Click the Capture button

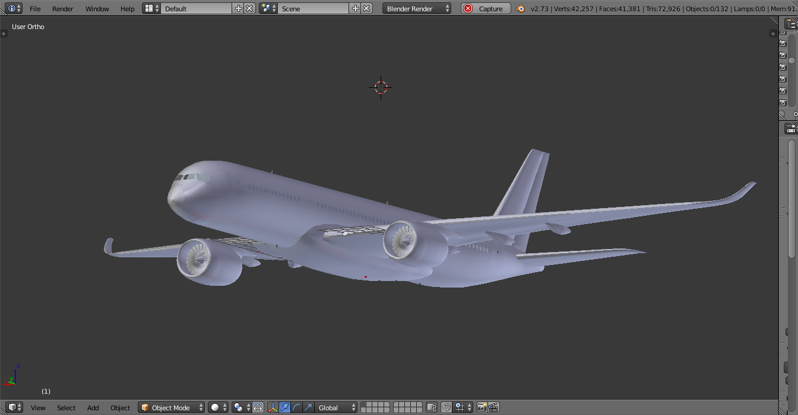pyautogui.click(x=486, y=8)
